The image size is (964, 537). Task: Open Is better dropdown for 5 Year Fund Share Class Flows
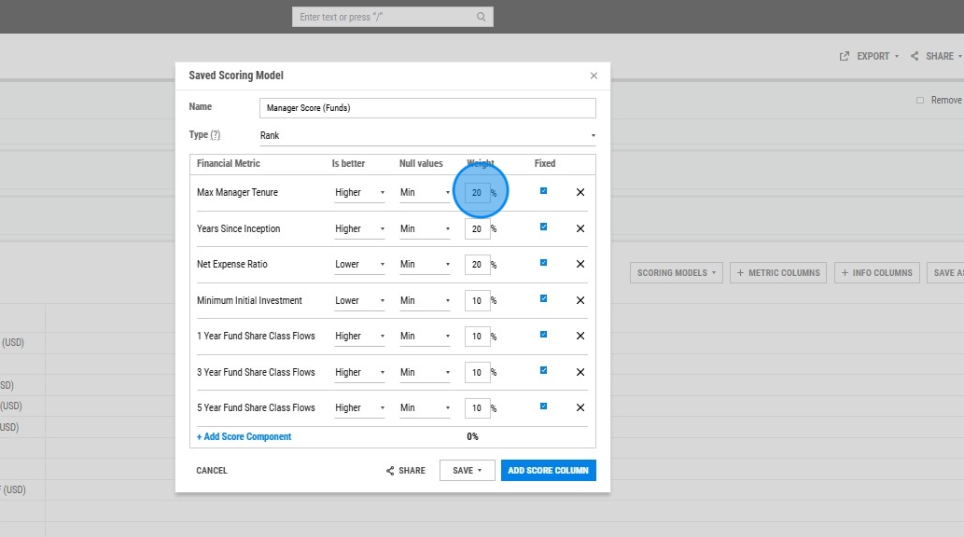pyautogui.click(x=359, y=408)
